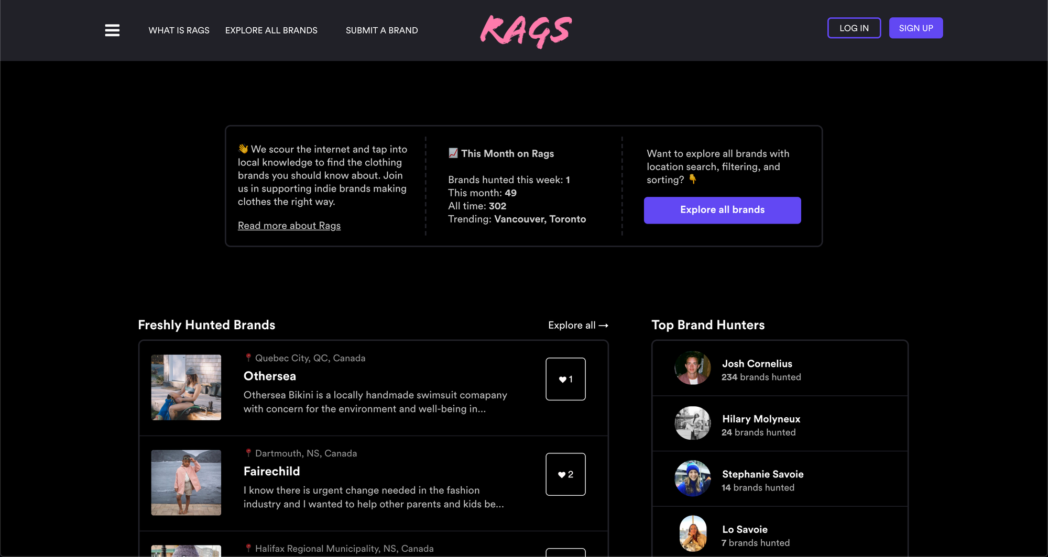Open the Fairechild brand title
Screen dimensions: 1048x557
pyautogui.click(x=271, y=472)
